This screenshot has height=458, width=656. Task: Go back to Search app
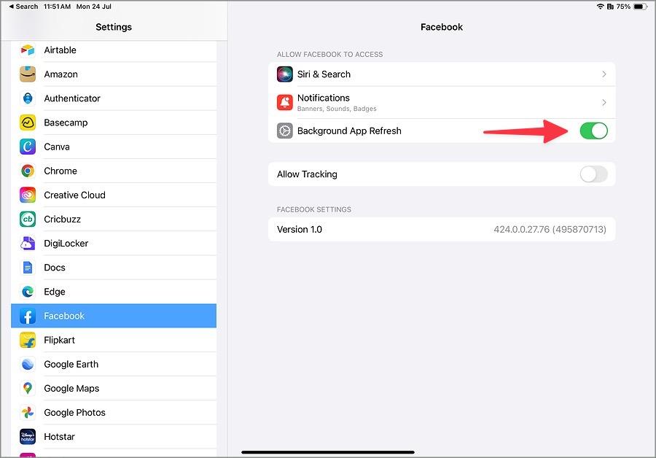tap(23, 7)
